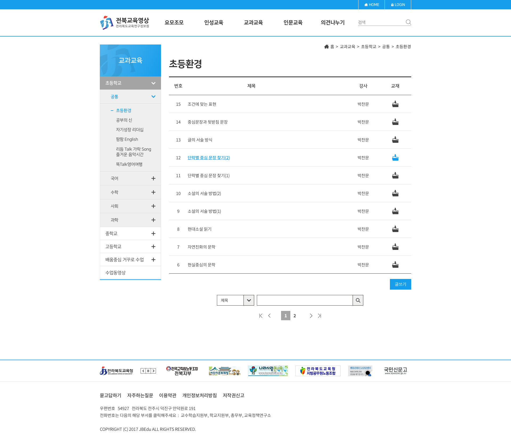Image resolution: width=511 pixels, height=442 pixels.
Task: Download textbook for row 6 현실중심의 문학
Action: point(395,265)
